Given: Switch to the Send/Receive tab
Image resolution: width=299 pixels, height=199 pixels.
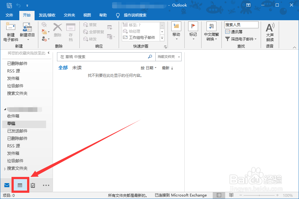Looking at the screenshot, I should point(47,15).
